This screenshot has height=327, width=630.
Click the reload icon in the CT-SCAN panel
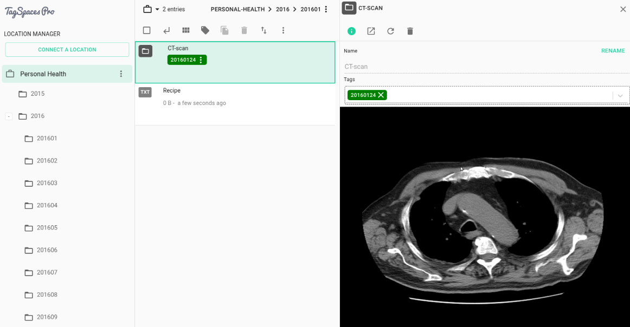click(x=390, y=31)
